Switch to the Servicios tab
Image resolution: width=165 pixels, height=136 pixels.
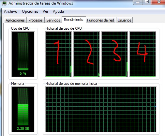pos(53,20)
